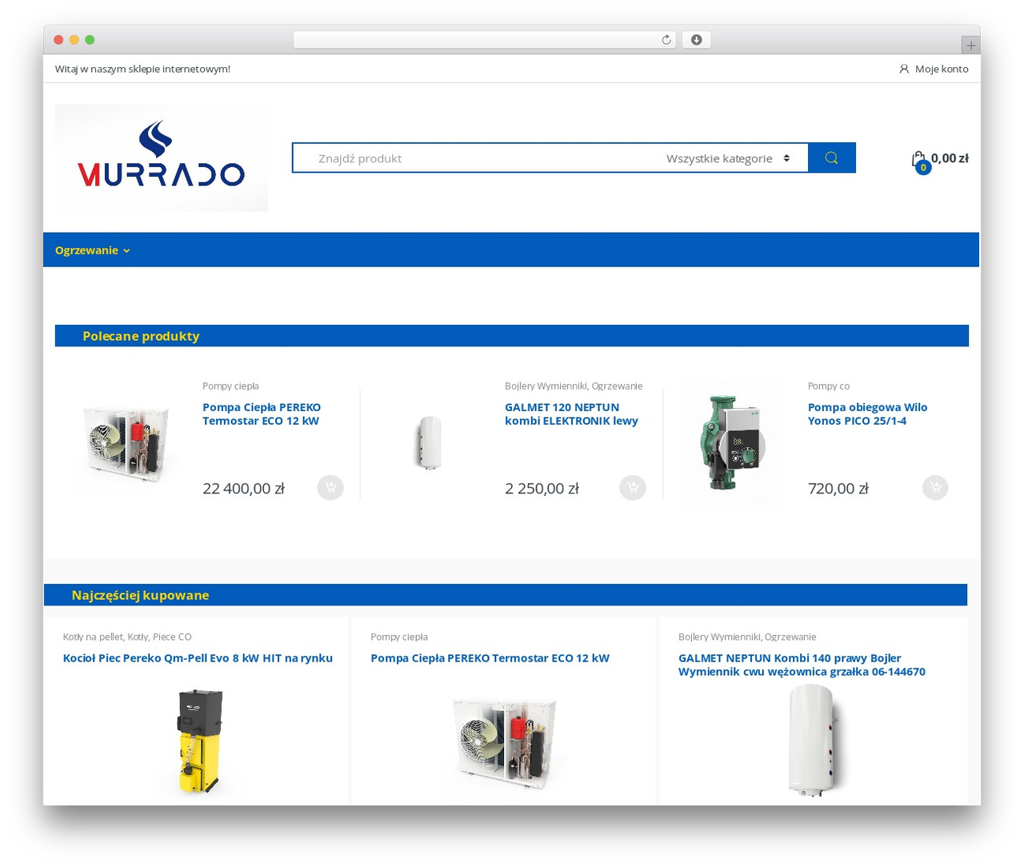Add Pompa Ciepła PEREKO 22 400,00 zł to cart

(330, 487)
